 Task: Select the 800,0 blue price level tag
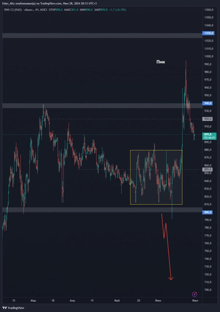pos(207,212)
